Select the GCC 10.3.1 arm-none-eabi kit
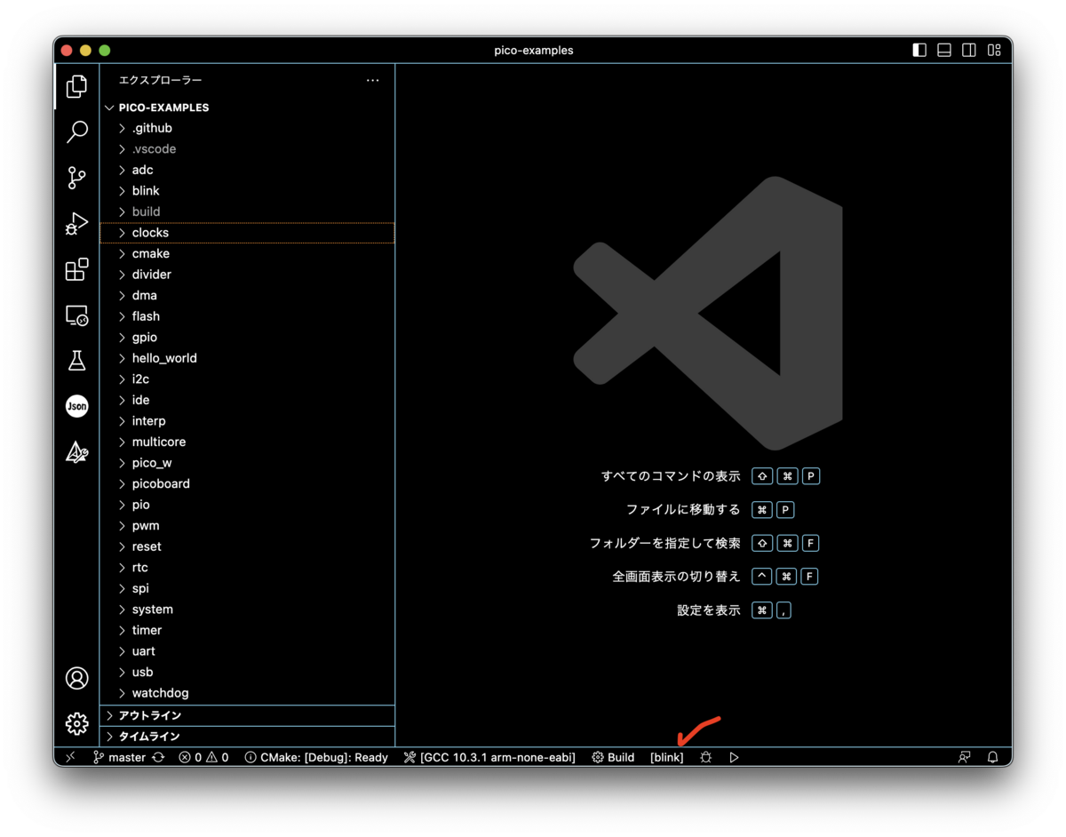This screenshot has width=1066, height=837. click(489, 757)
